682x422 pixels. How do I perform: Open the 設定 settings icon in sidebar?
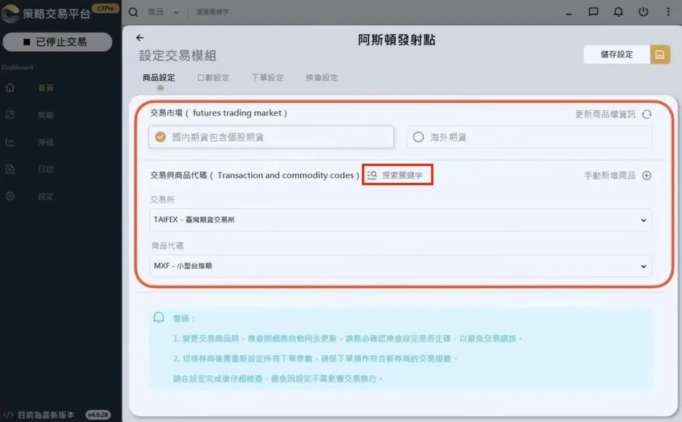(x=9, y=196)
